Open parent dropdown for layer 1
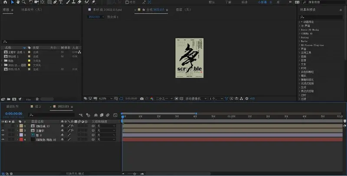The image size is (347, 176). (106, 126)
